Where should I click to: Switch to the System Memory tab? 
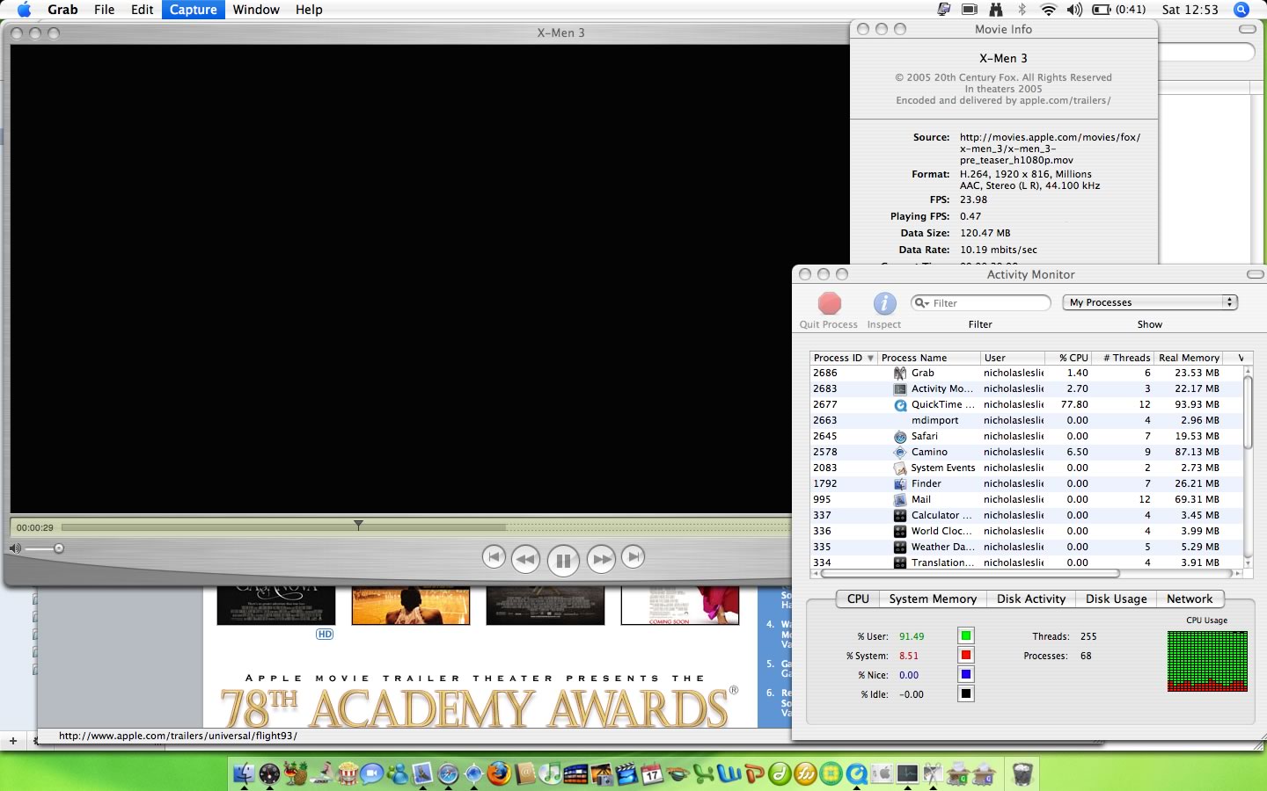pos(933,599)
